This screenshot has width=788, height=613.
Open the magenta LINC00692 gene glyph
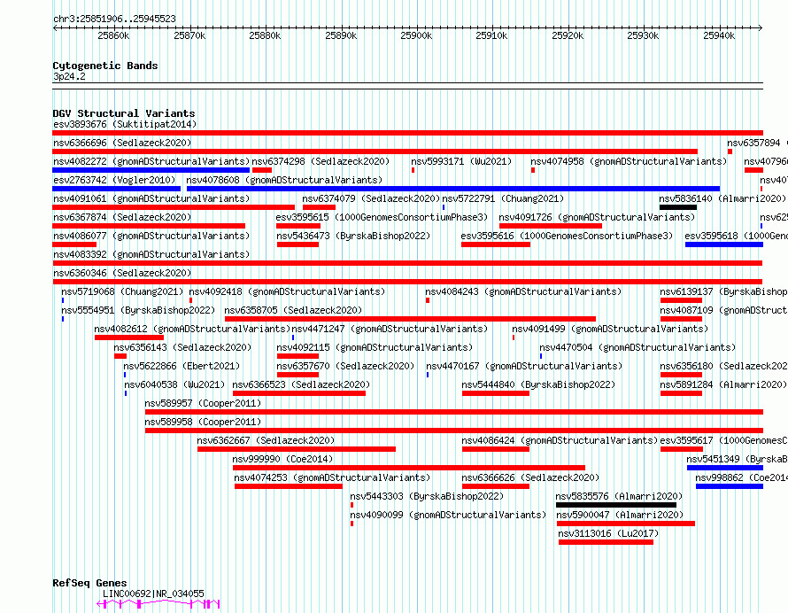(x=158, y=604)
